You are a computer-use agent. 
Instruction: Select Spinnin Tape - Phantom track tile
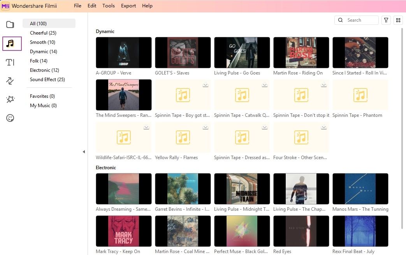pos(360,95)
